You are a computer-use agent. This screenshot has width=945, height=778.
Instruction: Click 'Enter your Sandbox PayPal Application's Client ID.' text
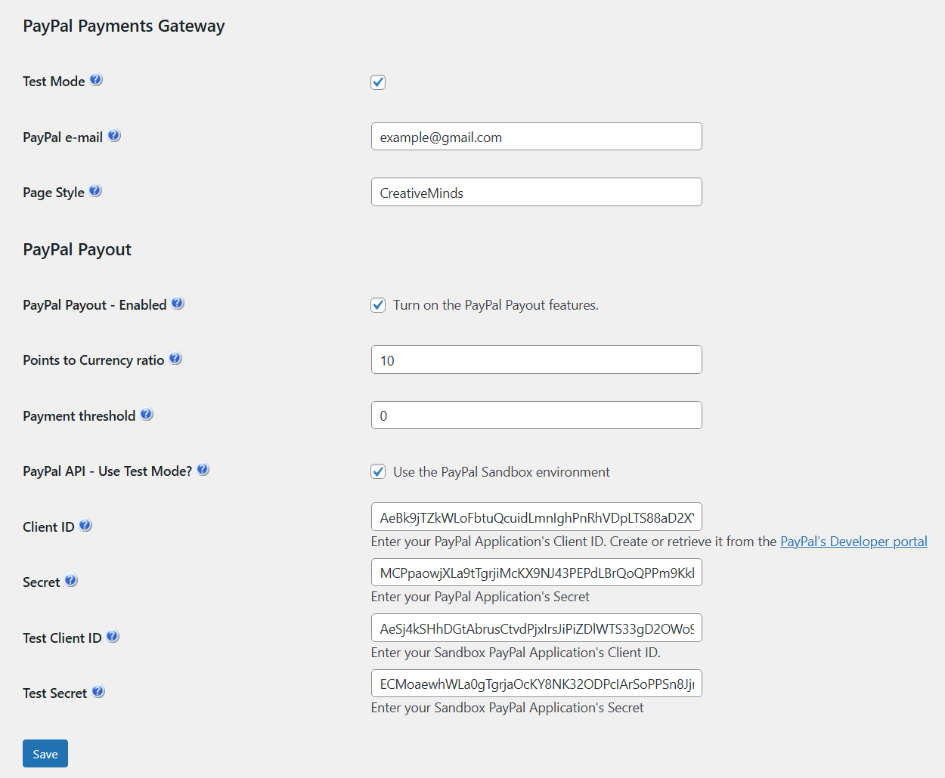point(516,653)
